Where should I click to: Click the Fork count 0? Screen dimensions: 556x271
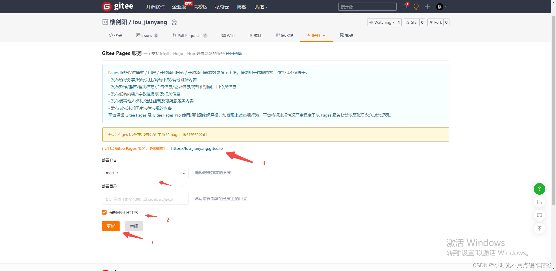click(446, 22)
